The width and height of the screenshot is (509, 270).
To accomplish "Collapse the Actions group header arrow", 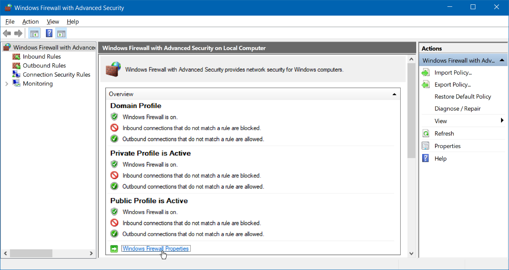I will (501, 60).
